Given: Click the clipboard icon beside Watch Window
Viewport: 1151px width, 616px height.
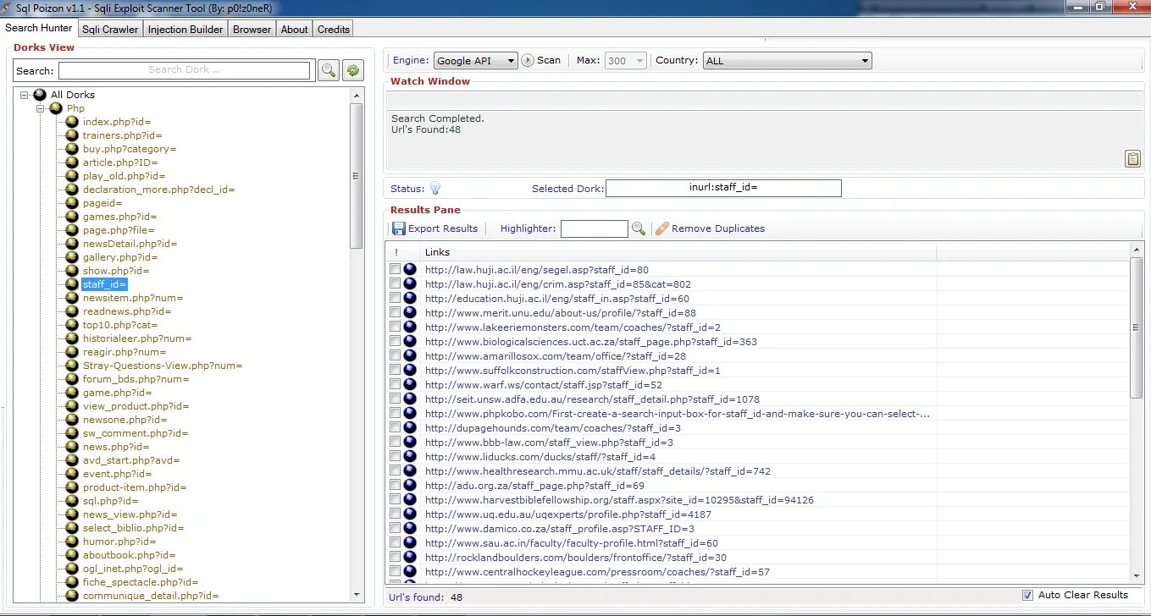Looking at the screenshot, I should 1132,158.
